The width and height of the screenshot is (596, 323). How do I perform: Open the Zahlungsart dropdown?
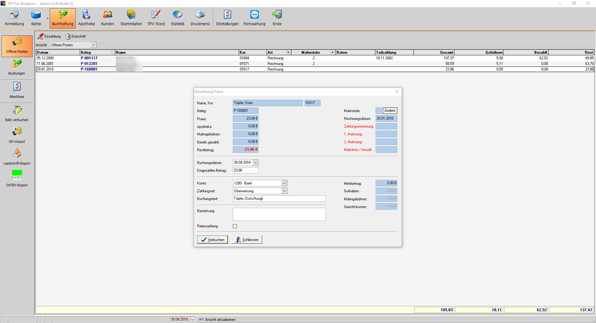(284, 191)
